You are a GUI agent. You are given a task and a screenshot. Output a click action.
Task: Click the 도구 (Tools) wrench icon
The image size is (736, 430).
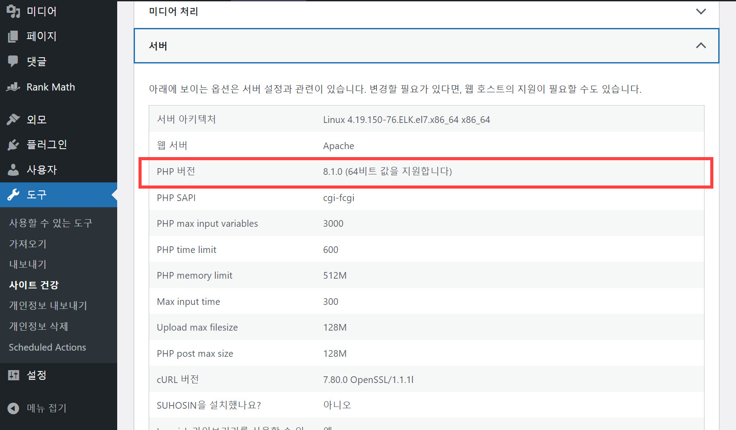point(13,194)
